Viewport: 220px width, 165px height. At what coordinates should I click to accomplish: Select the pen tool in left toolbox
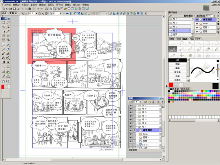click(4, 45)
